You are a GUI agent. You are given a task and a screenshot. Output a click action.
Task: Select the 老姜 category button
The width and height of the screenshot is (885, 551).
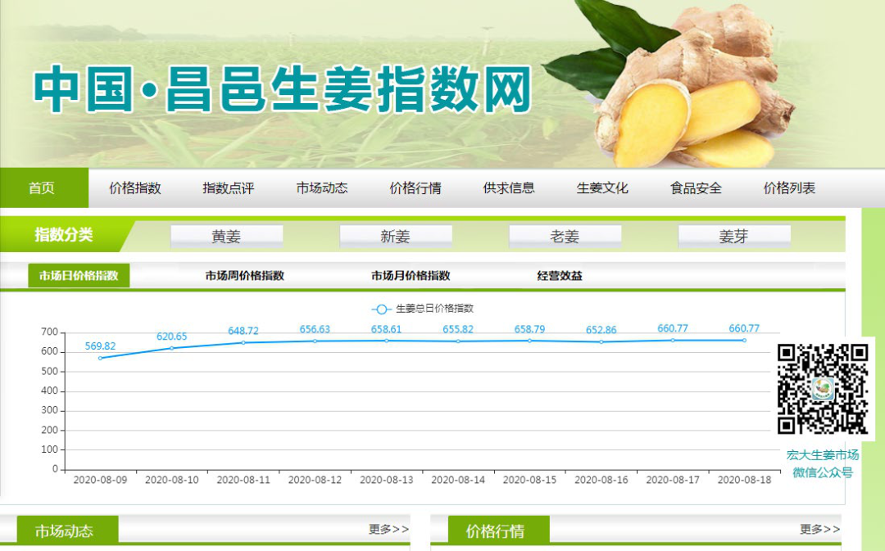(x=565, y=236)
